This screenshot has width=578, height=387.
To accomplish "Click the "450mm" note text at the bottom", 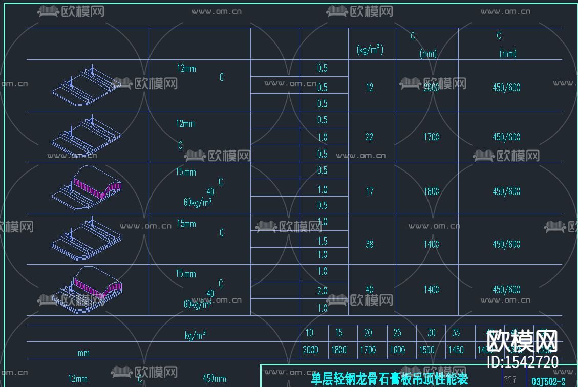I will tap(214, 378).
